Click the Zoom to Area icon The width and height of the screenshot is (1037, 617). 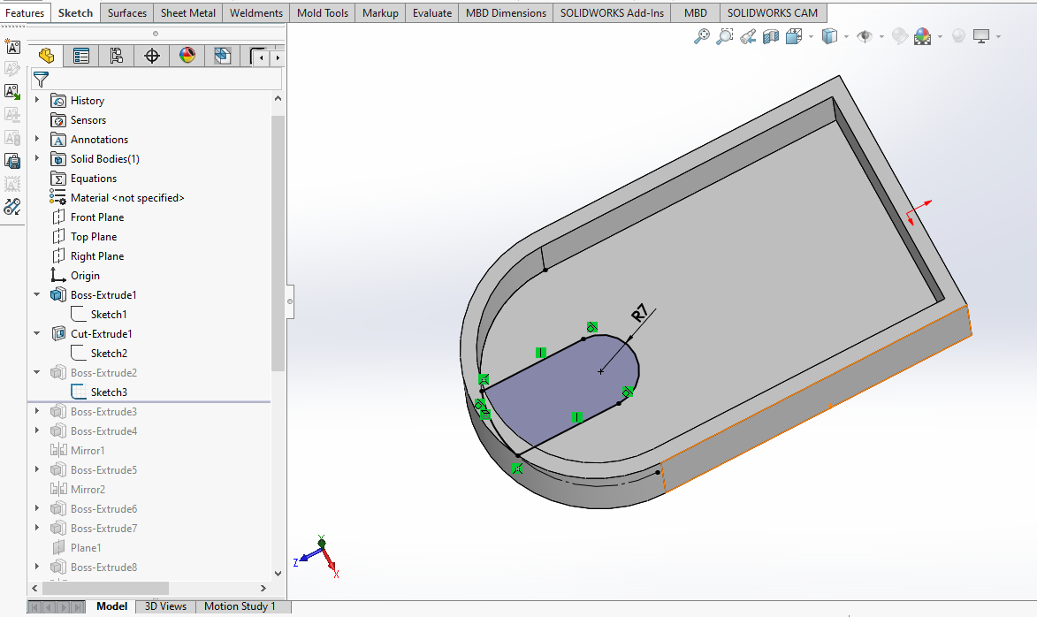[x=725, y=36]
